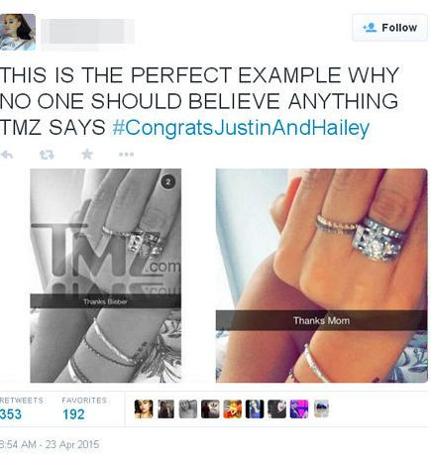View the 353 retweets count
Image resolution: width=431 pixels, height=466 pixels.
[x=11, y=414]
